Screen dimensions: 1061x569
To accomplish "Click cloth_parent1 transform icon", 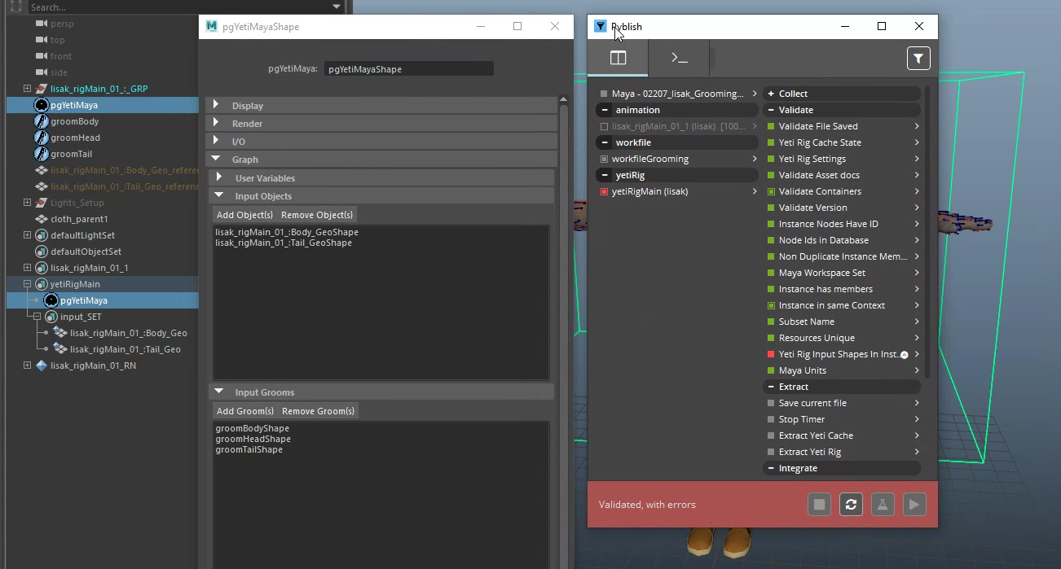I will pyautogui.click(x=42, y=219).
